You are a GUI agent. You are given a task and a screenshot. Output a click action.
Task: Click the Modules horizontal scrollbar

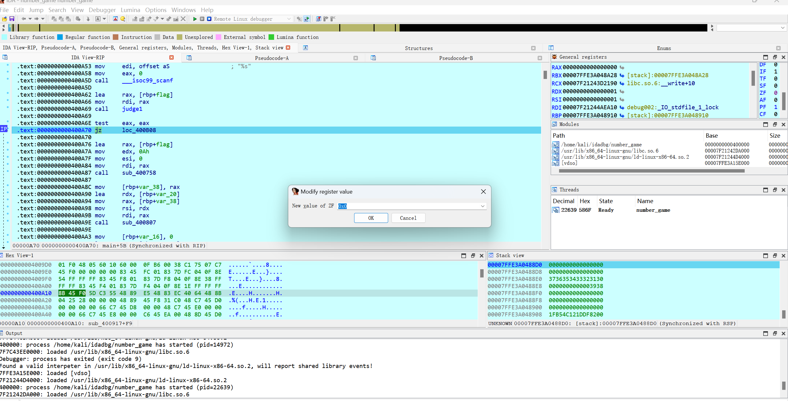tap(652, 171)
